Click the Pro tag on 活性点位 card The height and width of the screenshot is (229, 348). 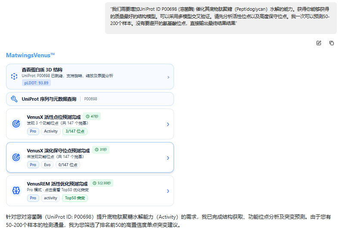[x=33, y=131]
